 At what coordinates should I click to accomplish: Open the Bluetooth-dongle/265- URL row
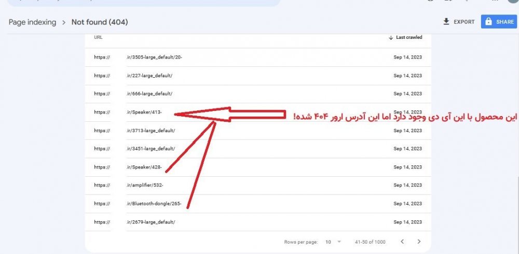coord(154,204)
